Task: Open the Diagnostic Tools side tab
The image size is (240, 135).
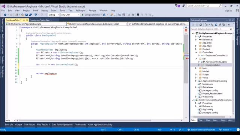Action: [x=237, y=26]
